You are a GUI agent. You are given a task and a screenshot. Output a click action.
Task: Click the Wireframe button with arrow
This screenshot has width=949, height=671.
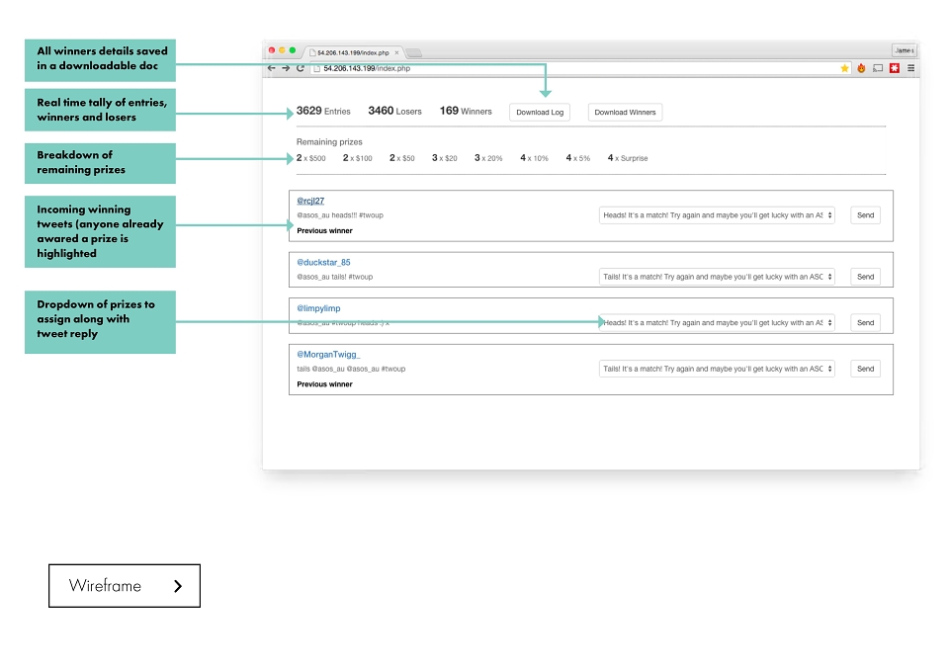(125, 586)
